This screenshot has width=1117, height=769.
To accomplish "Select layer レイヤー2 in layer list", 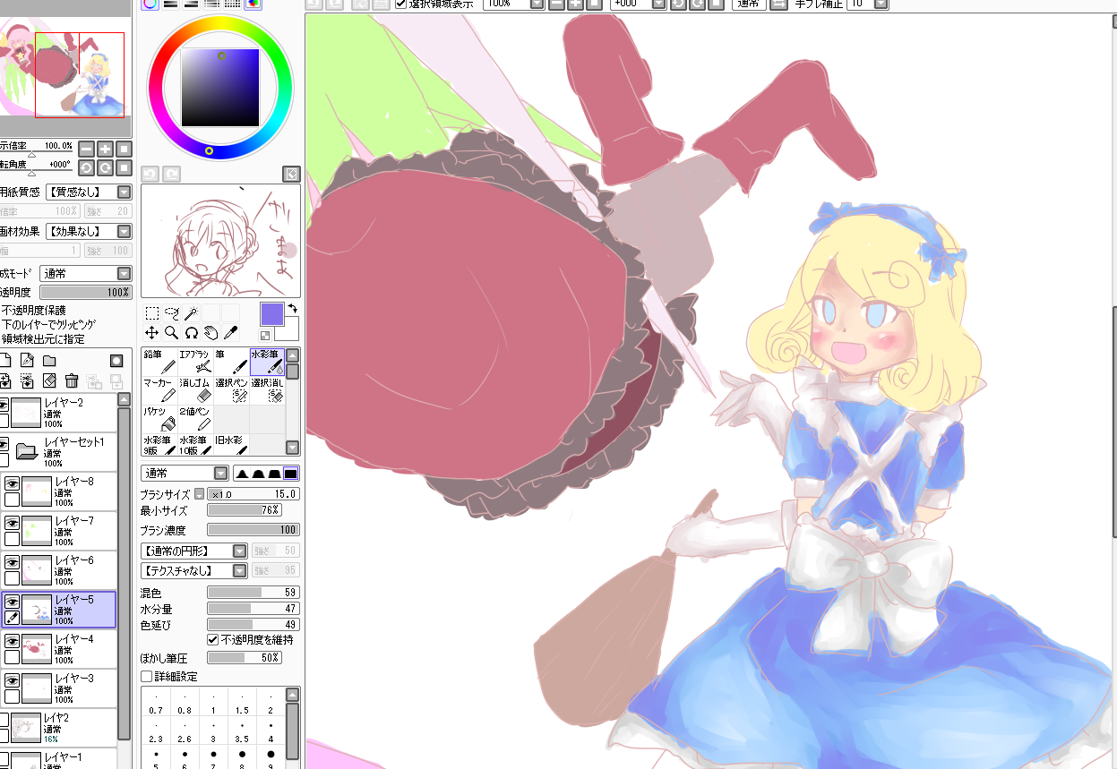I will click(59, 414).
